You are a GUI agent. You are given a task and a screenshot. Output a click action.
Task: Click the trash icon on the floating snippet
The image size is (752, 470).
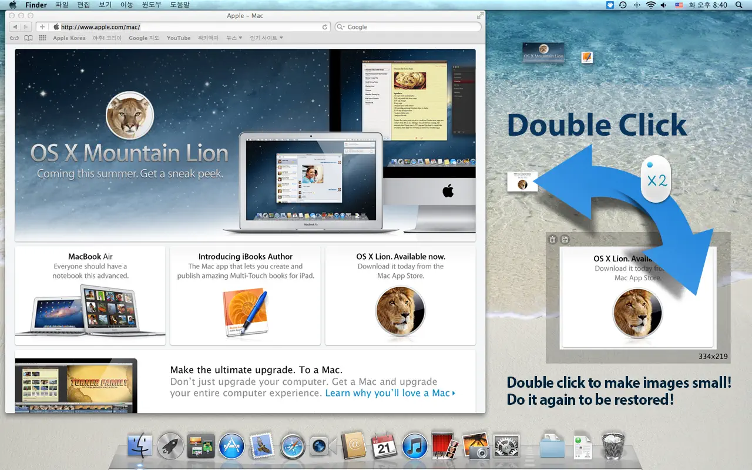click(552, 239)
